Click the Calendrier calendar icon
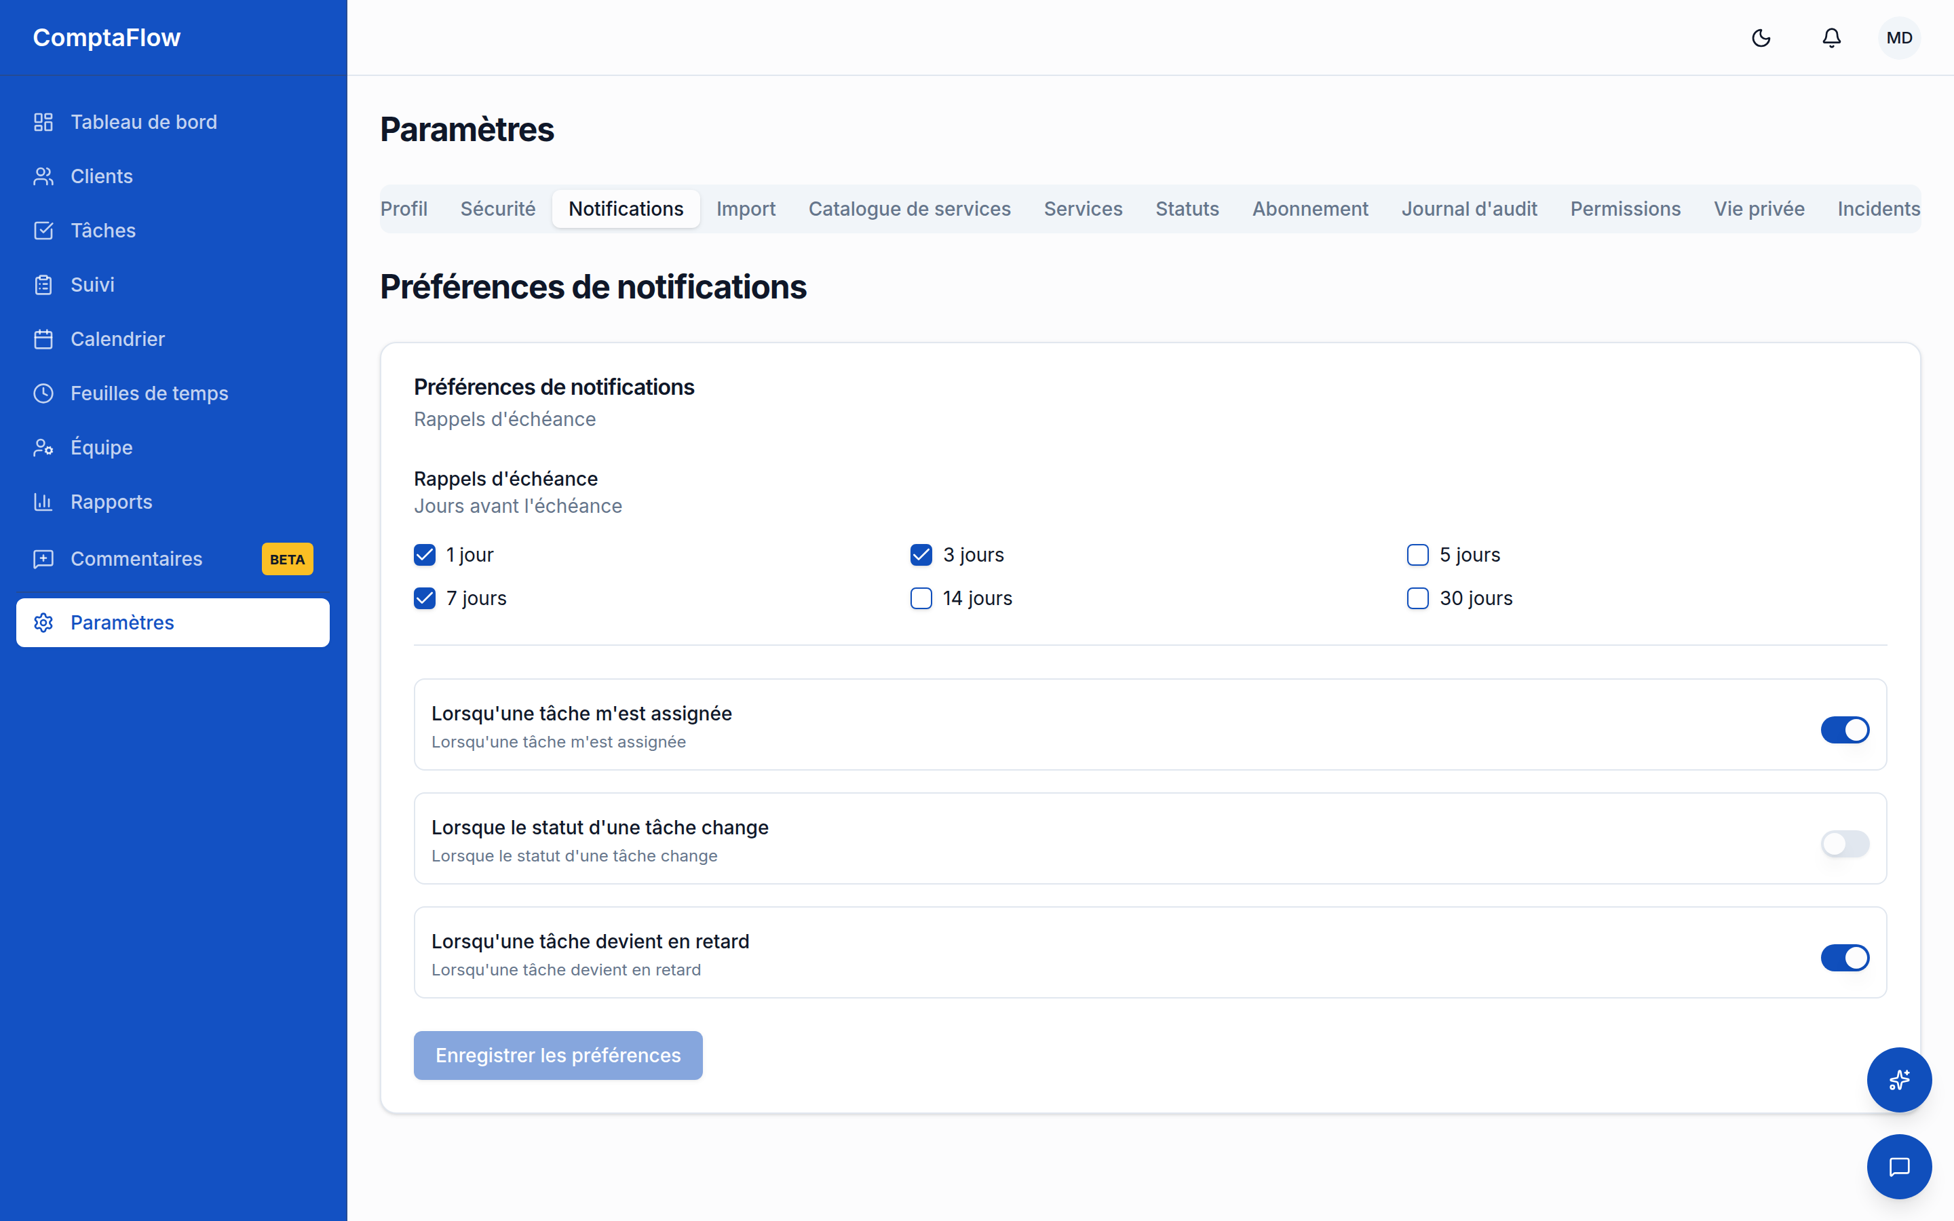Image resolution: width=1954 pixels, height=1221 pixels. click(43, 339)
